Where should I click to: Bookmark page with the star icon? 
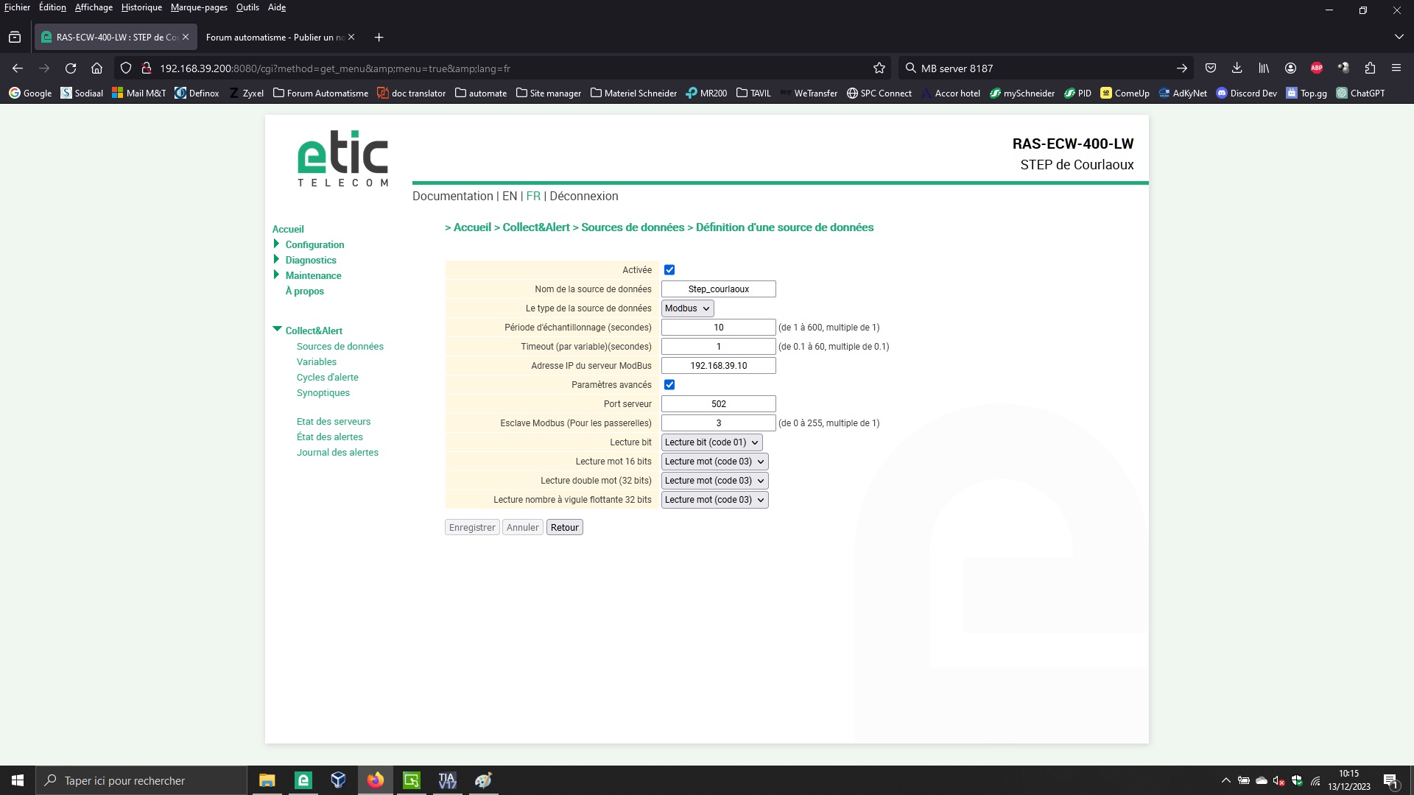coord(879,68)
